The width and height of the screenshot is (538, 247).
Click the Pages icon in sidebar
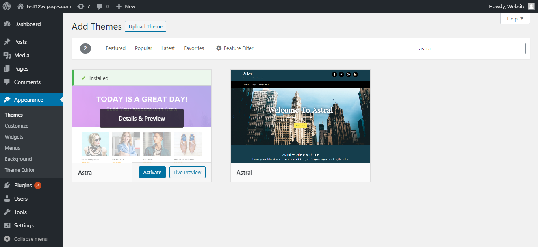click(x=7, y=69)
